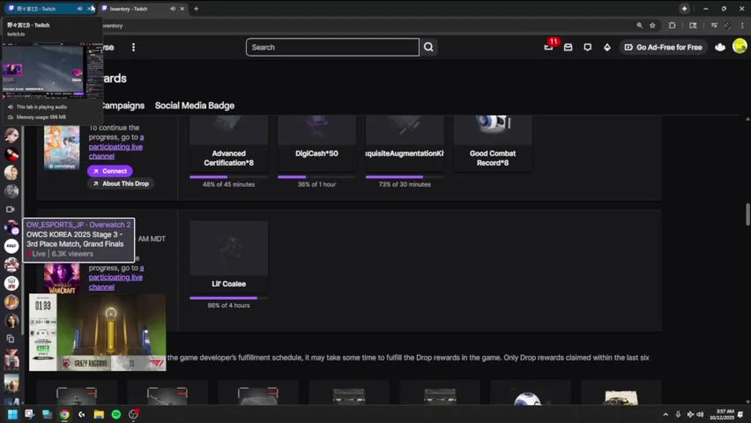The height and width of the screenshot is (423, 751).
Task: Open the Windows Start menu
Action: tap(12, 414)
